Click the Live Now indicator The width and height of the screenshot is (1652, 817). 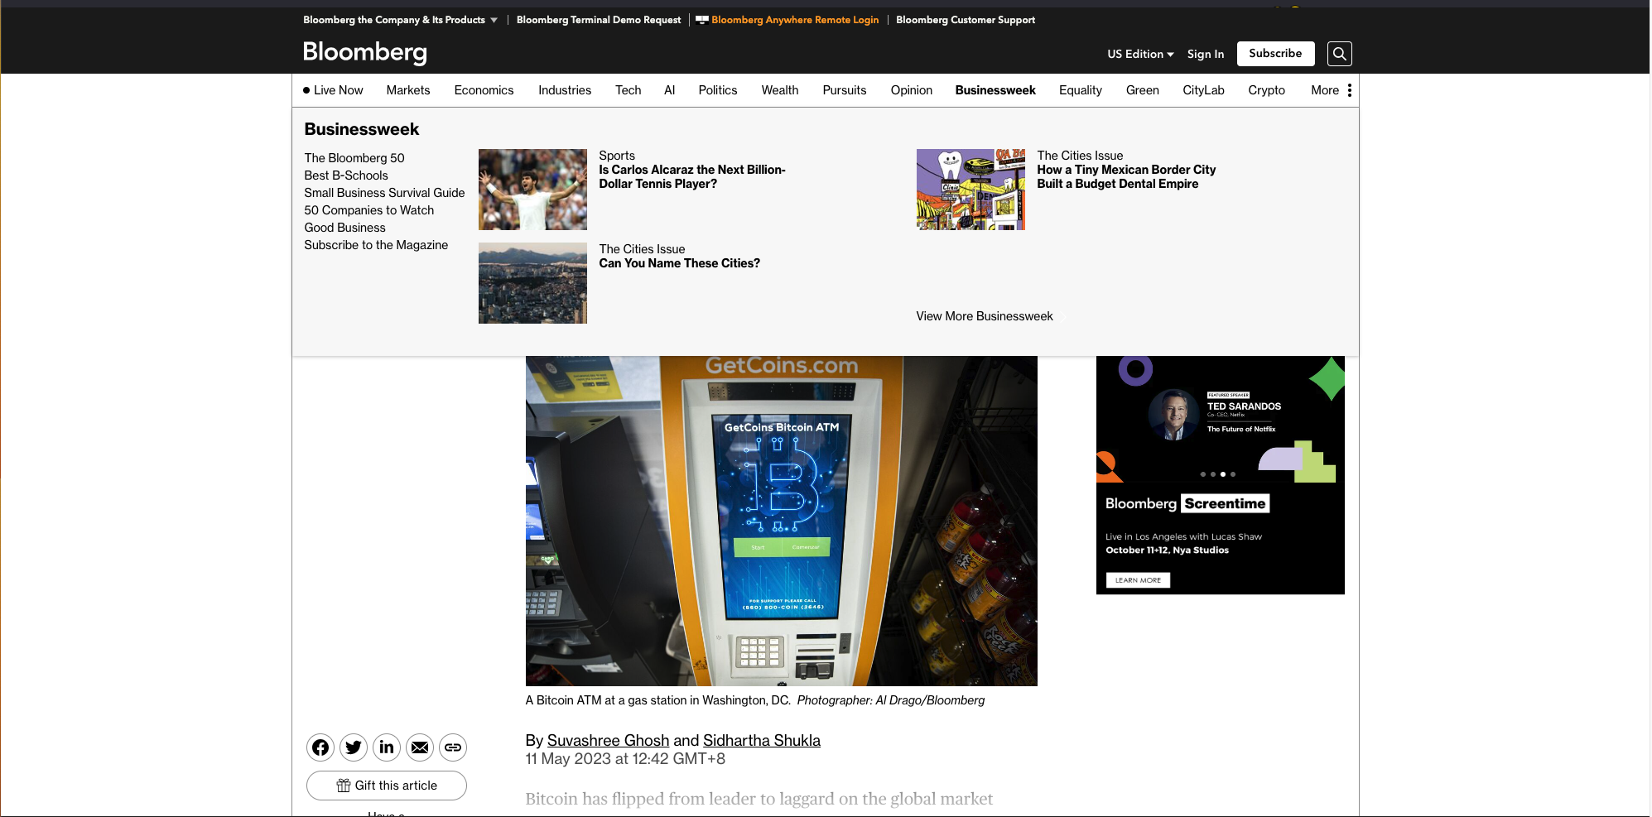click(x=333, y=90)
